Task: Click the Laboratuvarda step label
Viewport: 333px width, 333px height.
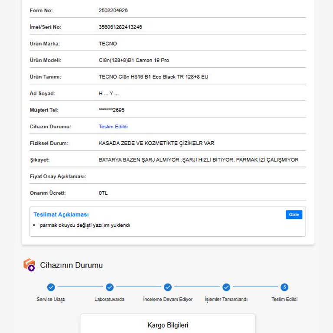Action: pyautogui.click(x=109, y=299)
